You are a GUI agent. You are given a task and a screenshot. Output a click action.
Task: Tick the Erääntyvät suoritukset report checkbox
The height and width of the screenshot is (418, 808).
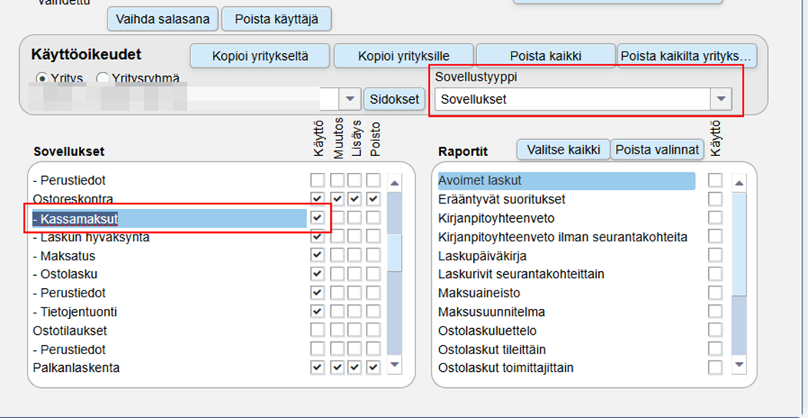click(715, 199)
